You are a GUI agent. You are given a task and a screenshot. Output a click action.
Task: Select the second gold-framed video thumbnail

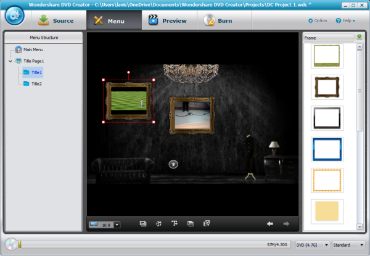(x=192, y=115)
